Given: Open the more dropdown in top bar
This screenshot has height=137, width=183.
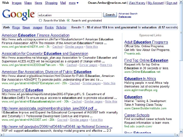Looking at the screenshot, I should pyautogui.click(x=73, y=3).
